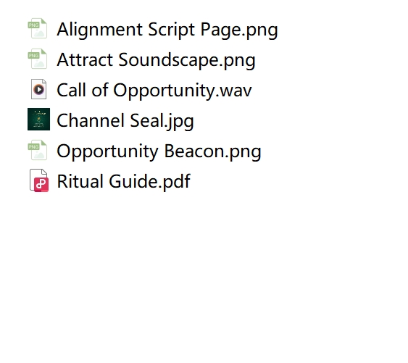Screen dimensions: 408x363
Task: Click the Attract Soundscape PNG file icon
Action: 38,59
